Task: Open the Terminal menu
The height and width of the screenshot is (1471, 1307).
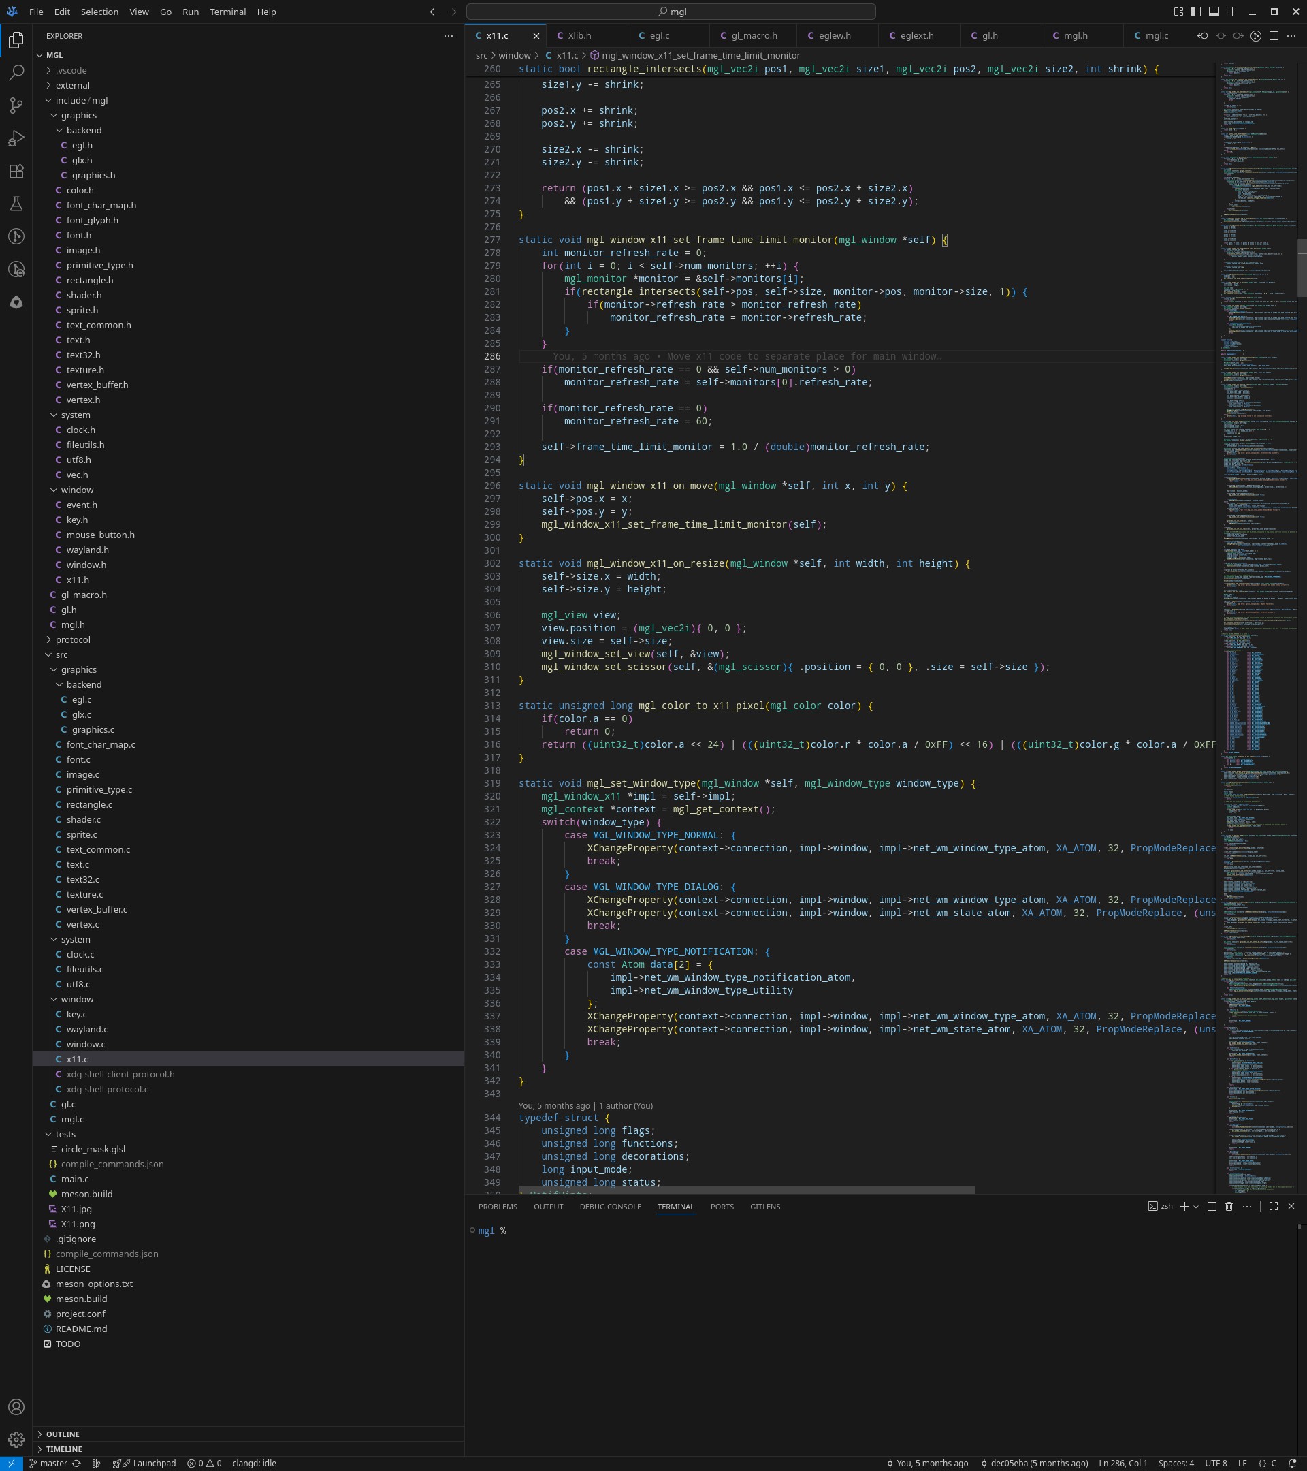Action: pyautogui.click(x=227, y=12)
